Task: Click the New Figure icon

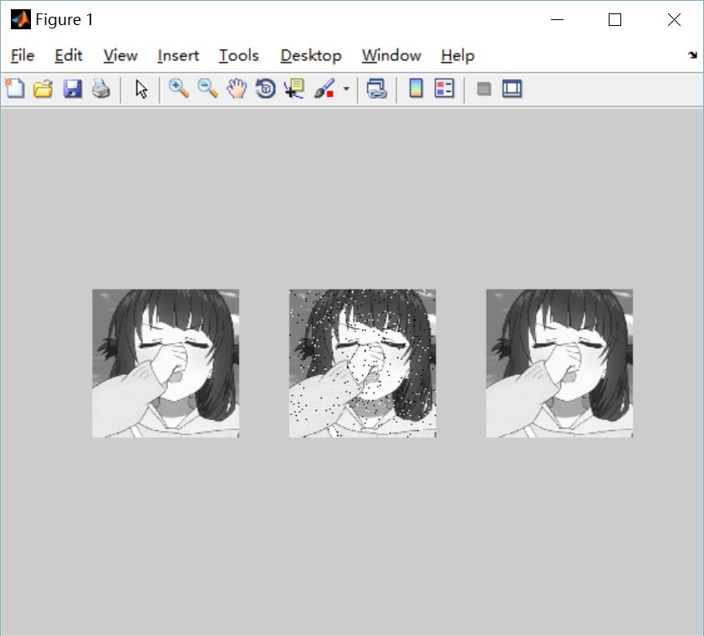Action: click(15, 88)
